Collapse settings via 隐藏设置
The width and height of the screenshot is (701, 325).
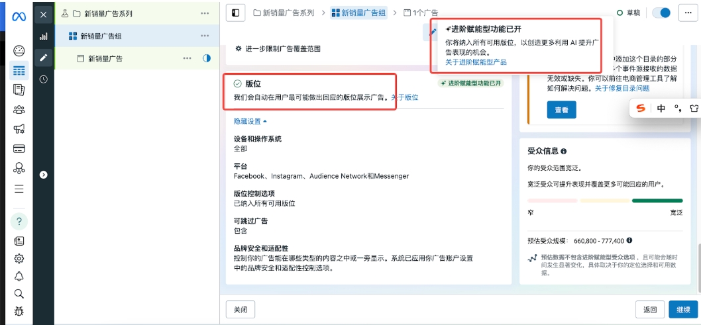[250, 121]
